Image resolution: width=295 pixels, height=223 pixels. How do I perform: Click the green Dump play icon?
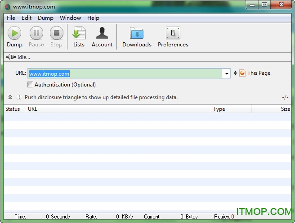click(x=14, y=33)
